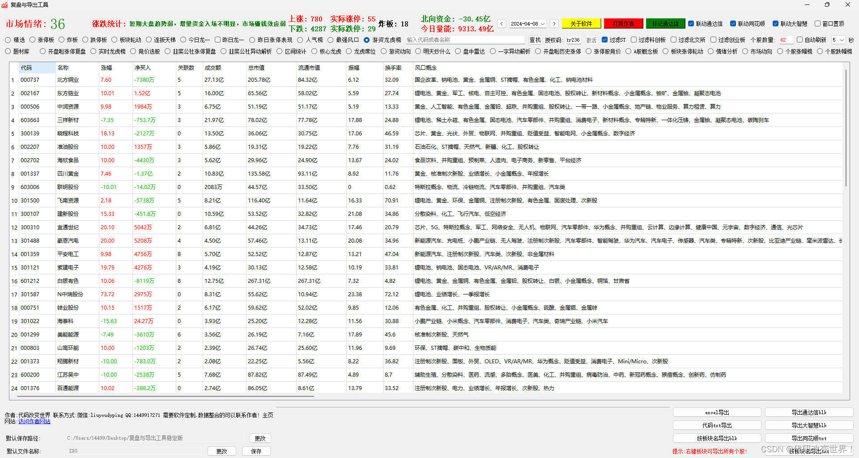Click the 个股数量 field showing 62
The height and width of the screenshot is (458, 859).
pos(786,40)
